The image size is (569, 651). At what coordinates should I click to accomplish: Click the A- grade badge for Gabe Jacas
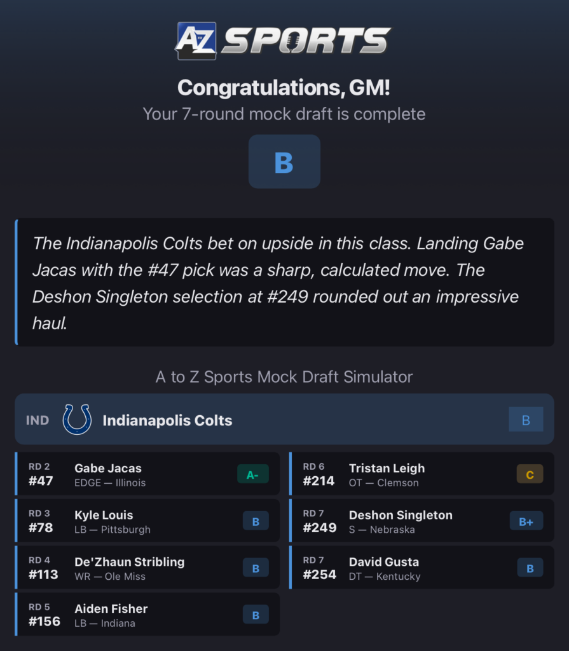tap(253, 475)
